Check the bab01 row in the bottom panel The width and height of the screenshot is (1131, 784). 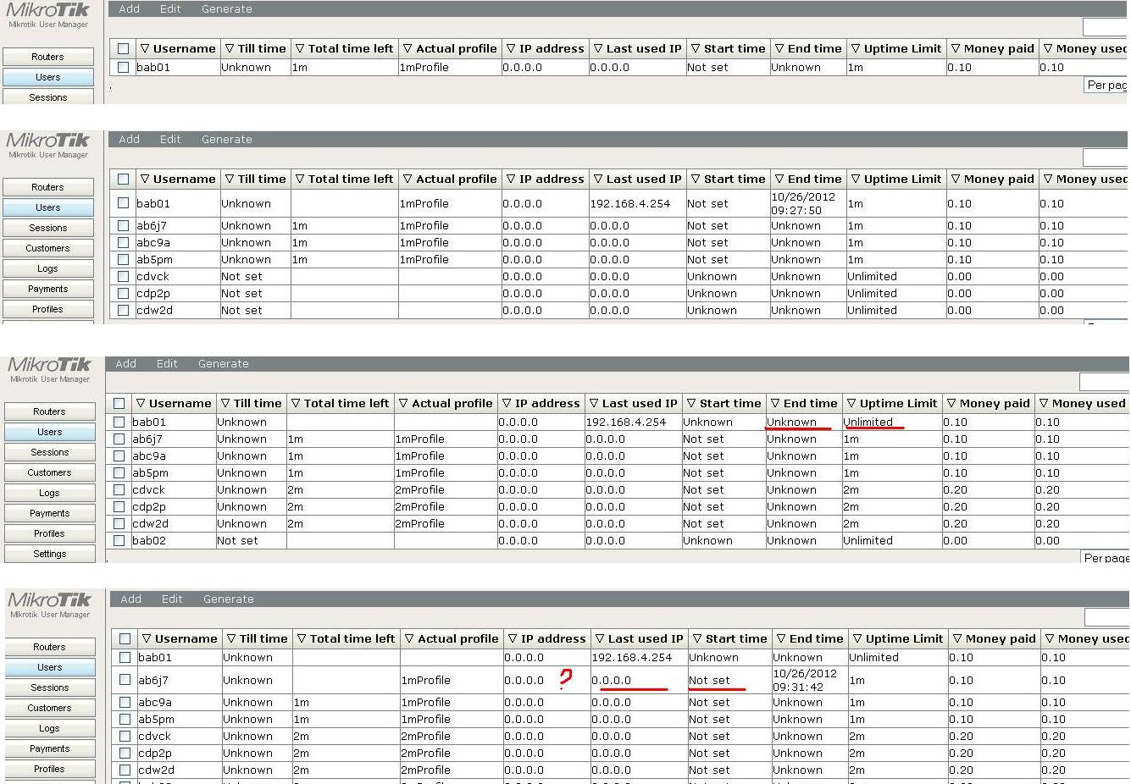tap(125, 657)
